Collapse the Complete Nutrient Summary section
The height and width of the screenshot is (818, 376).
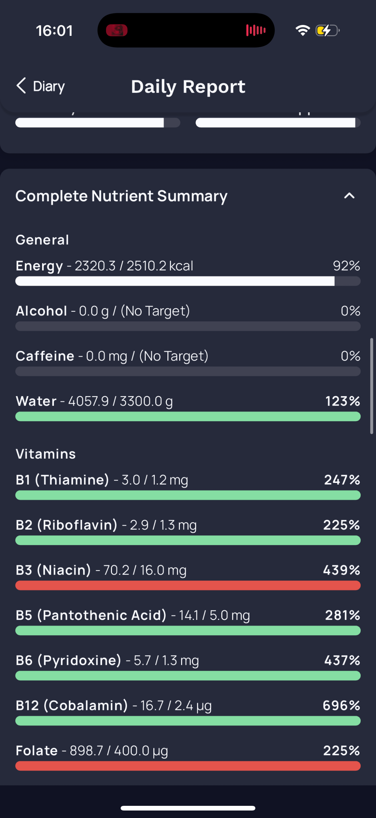[349, 196]
